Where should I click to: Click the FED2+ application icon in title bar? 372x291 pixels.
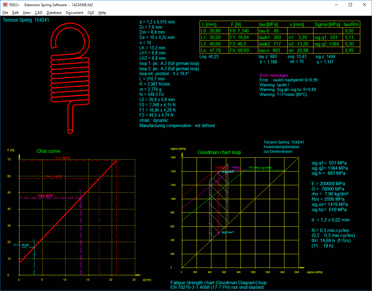pyautogui.click(x=5, y=5)
